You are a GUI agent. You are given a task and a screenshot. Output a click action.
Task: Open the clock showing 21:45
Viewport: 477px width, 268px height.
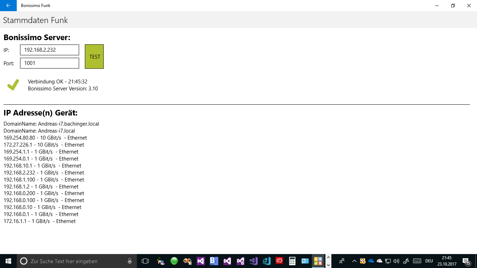tap(447, 261)
